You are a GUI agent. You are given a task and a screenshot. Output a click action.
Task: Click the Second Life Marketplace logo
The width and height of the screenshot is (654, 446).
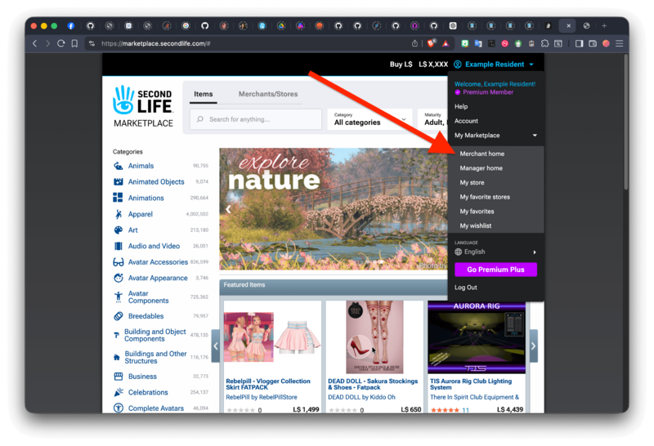(x=143, y=106)
